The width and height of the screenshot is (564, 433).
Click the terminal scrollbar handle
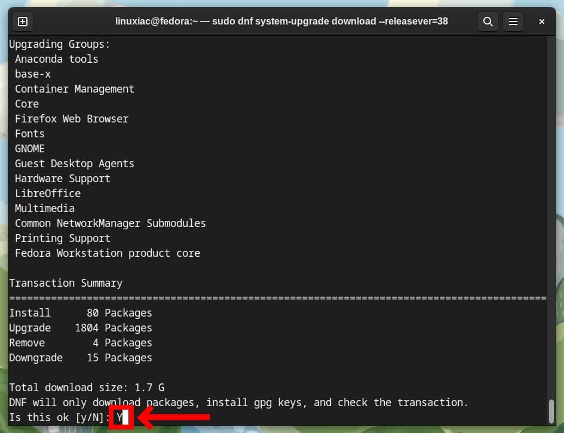551,411
